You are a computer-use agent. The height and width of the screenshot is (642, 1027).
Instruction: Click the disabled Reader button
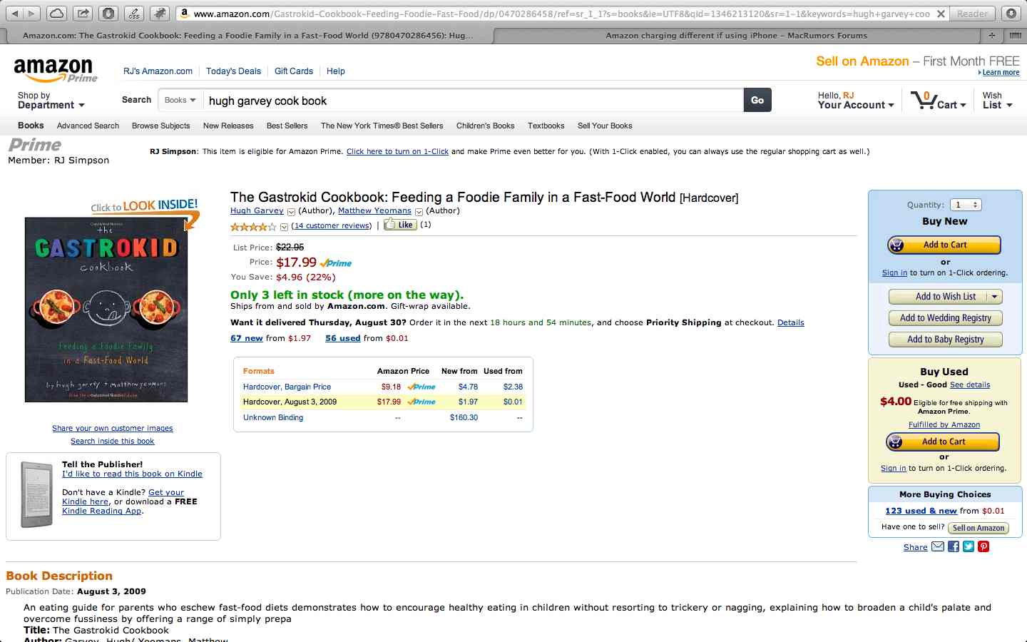[972, 14]
